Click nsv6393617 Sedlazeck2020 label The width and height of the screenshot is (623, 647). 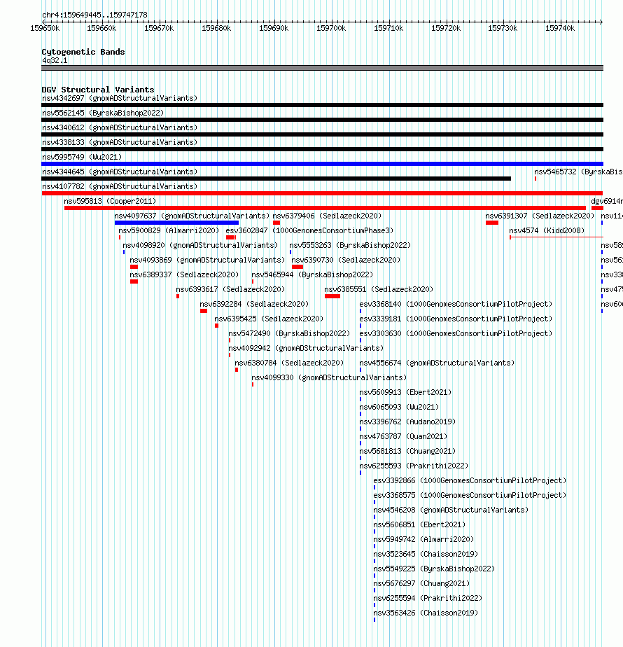230,290
